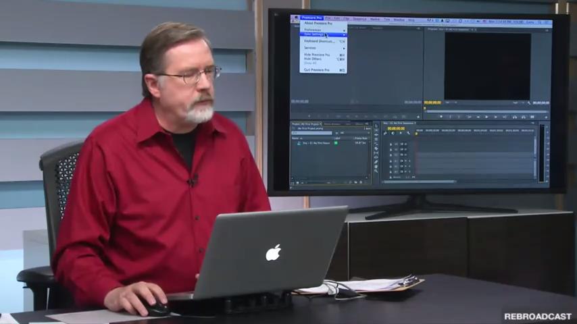Open the Marker menu

(375, 19)
